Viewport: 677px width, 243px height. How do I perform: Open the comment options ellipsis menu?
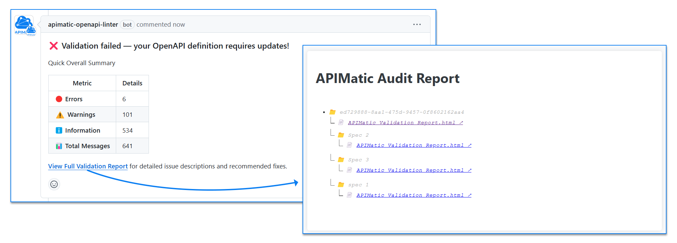(x=417, y=24)
